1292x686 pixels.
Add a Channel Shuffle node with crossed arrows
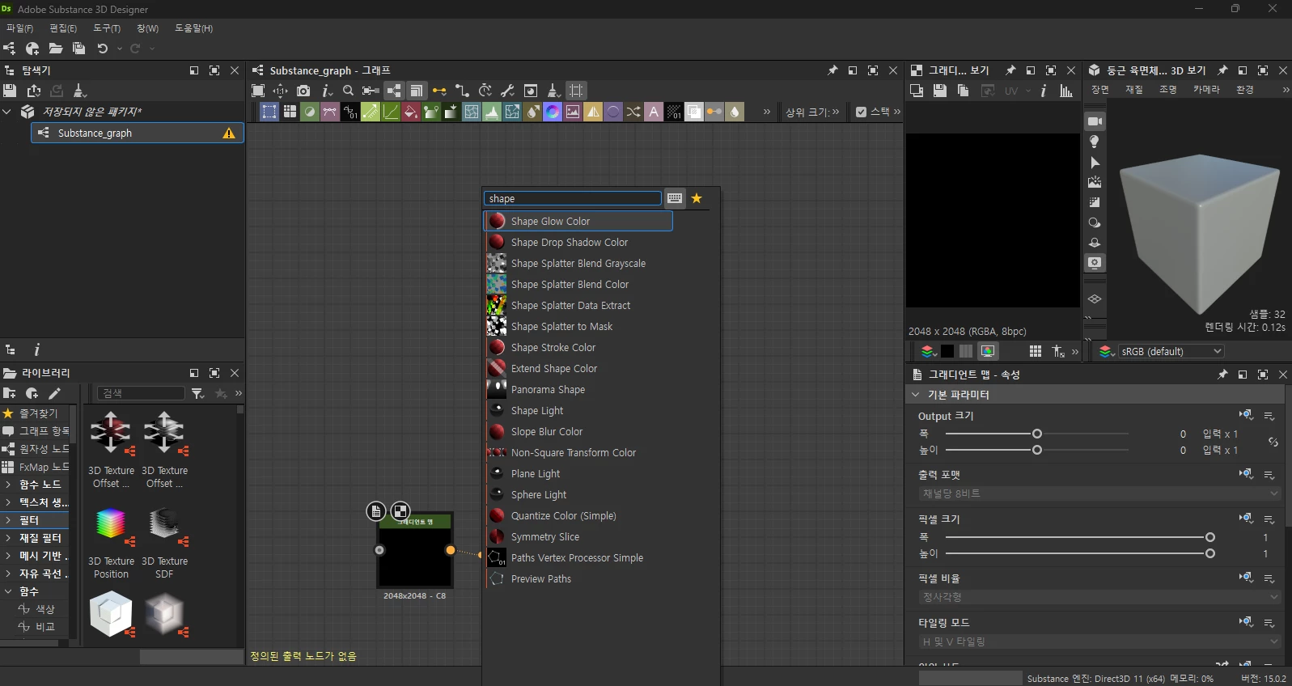point(633,112)
